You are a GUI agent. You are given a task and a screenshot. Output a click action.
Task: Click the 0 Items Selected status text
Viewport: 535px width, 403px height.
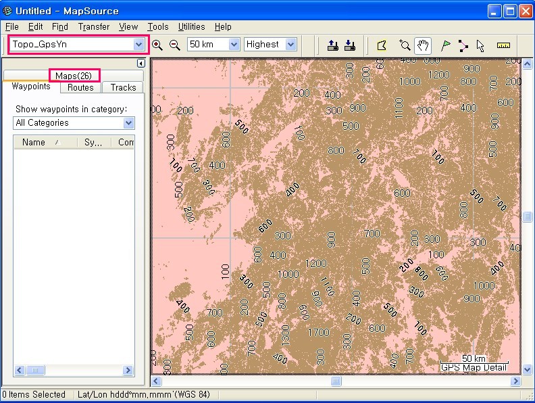click(34, 394)
